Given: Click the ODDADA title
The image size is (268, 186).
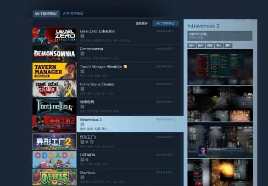Looking at the screenshot, I should (88, 155).
